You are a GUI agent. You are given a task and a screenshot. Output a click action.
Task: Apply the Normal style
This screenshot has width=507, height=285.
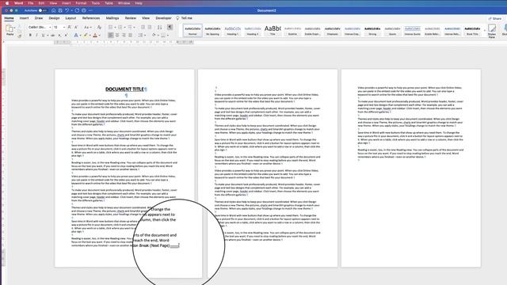pos(193,30)
